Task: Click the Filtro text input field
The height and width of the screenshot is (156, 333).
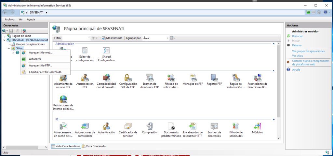Action: click(x=75, y=38)
